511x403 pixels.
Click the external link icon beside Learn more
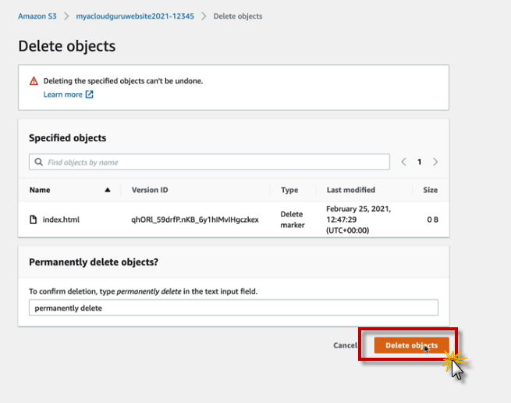pos(89,95)
